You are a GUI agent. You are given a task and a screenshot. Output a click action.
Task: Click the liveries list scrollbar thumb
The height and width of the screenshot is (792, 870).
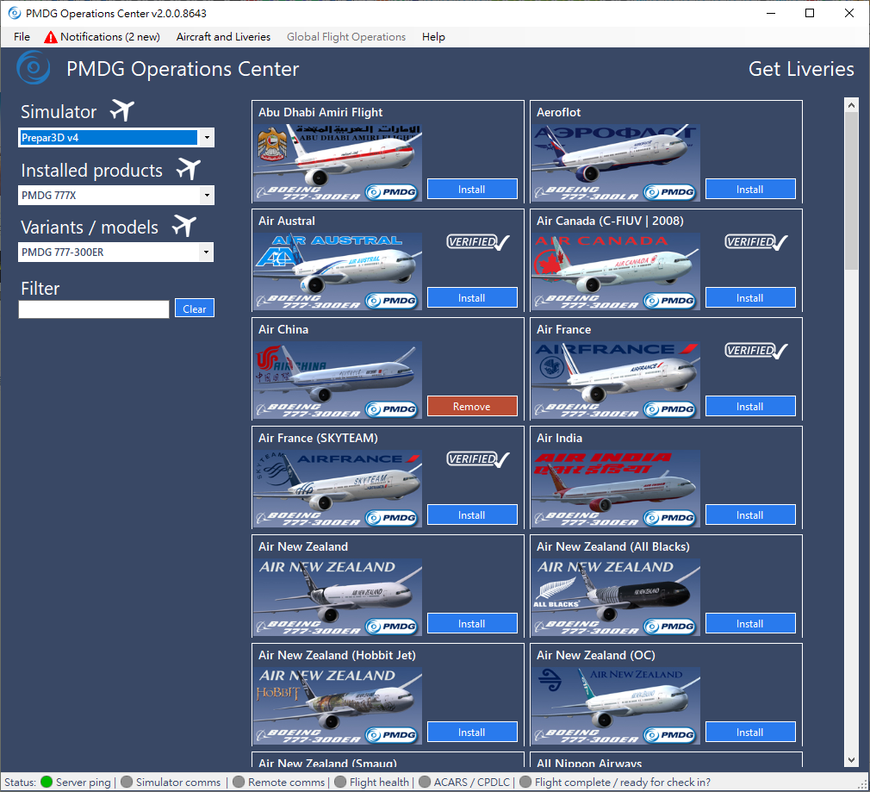[851, 190]
